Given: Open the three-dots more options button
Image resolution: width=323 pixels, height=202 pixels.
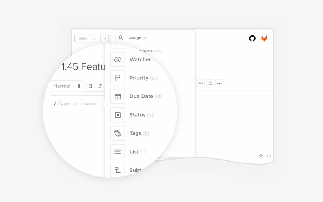Looking at the screenshot, I should click(219, 83).
